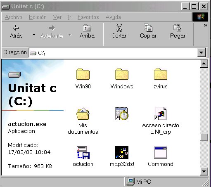Image resolution: width=211 pixels, height=187 pixels.
Task: Click the Cortar scissors button
Action: tap(119, 31)
